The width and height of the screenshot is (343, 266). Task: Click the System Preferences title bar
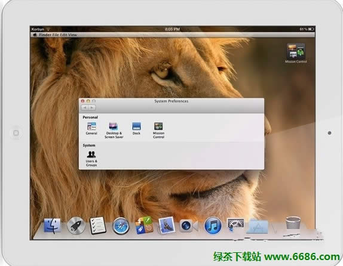[x=171, y=101]
